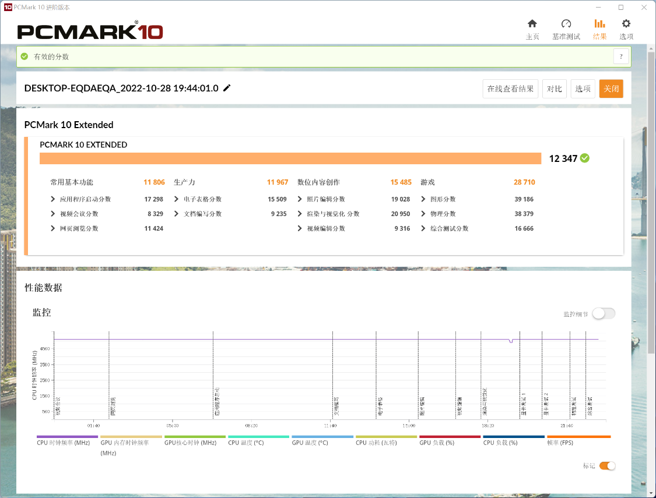Click the 01:40 time axis label
Viewport: 656px width, 498px height.
(93, 426)
